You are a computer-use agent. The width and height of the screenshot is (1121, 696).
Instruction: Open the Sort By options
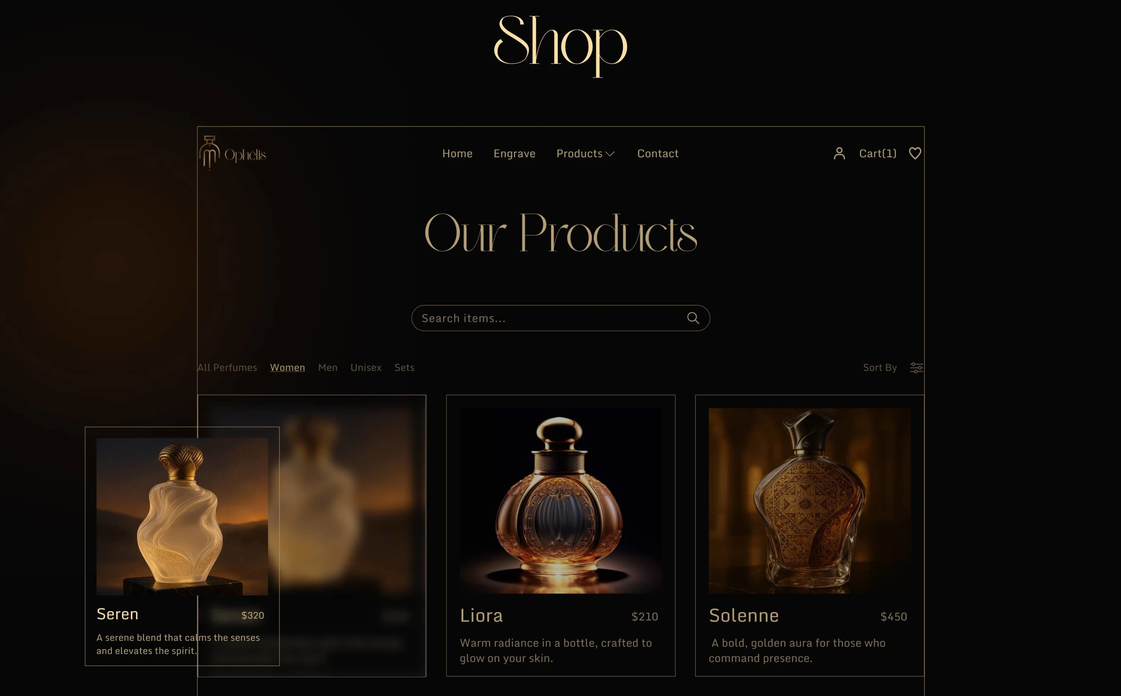pyautogui.click(x=879, y=368)
